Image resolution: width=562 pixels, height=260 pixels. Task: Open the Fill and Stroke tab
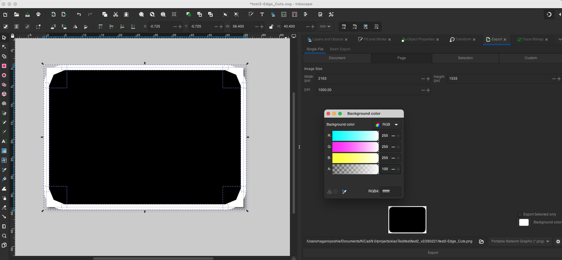coord(375,39)
